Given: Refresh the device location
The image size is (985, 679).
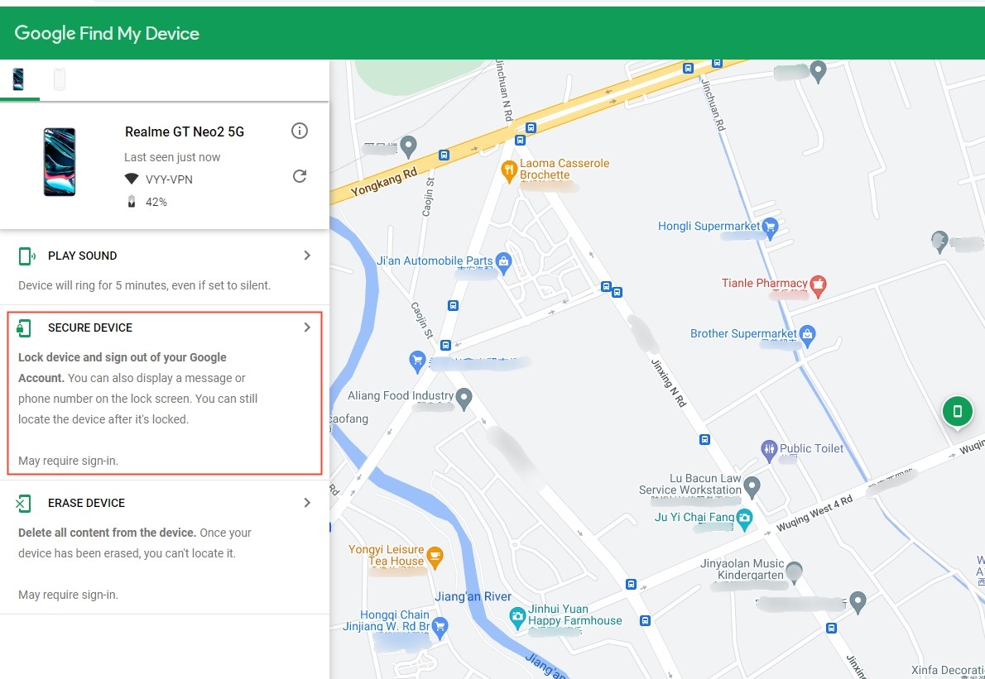Looking at the screenshot, I should pos(300,176).
